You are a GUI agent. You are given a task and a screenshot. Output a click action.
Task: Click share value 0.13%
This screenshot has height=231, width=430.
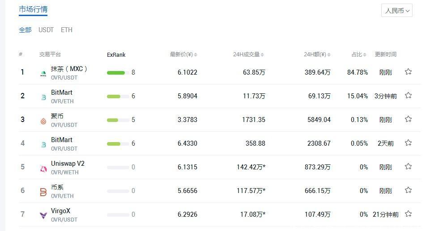(x=359, y=120)
